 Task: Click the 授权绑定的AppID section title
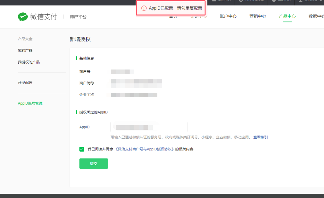93,112
